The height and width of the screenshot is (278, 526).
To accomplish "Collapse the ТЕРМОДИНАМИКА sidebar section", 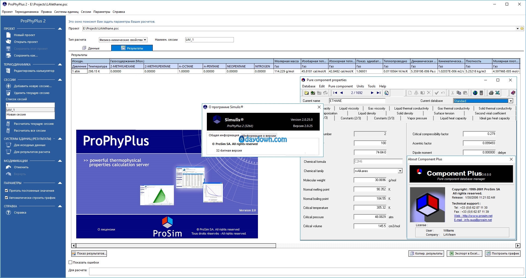I will 60,64.
